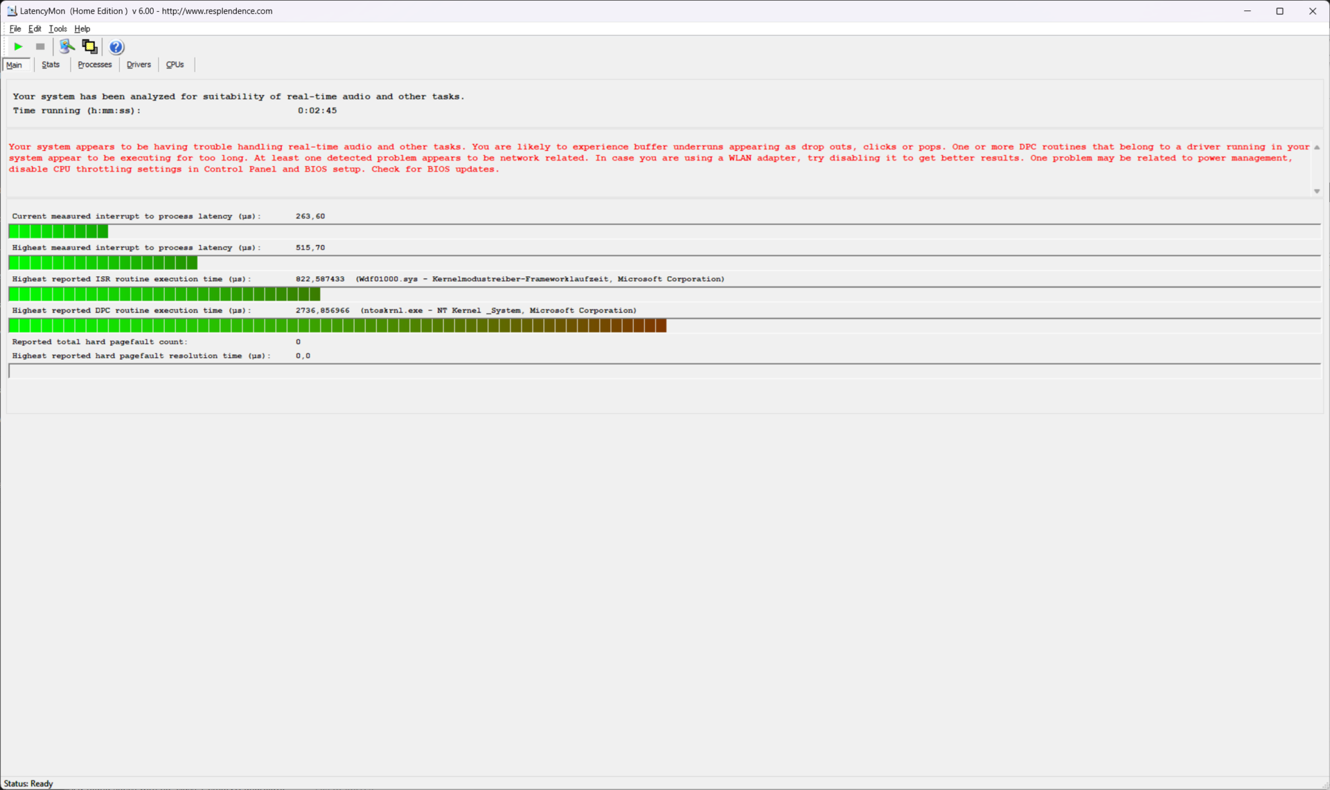Click the gray stop monitoring button
This screenshot has width=1330, height=790.
40,46
